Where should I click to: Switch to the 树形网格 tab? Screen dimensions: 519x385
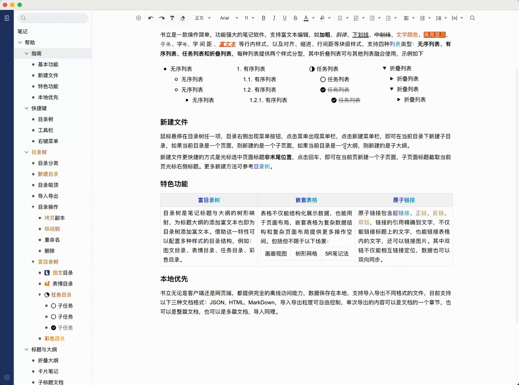pos(306,254)
